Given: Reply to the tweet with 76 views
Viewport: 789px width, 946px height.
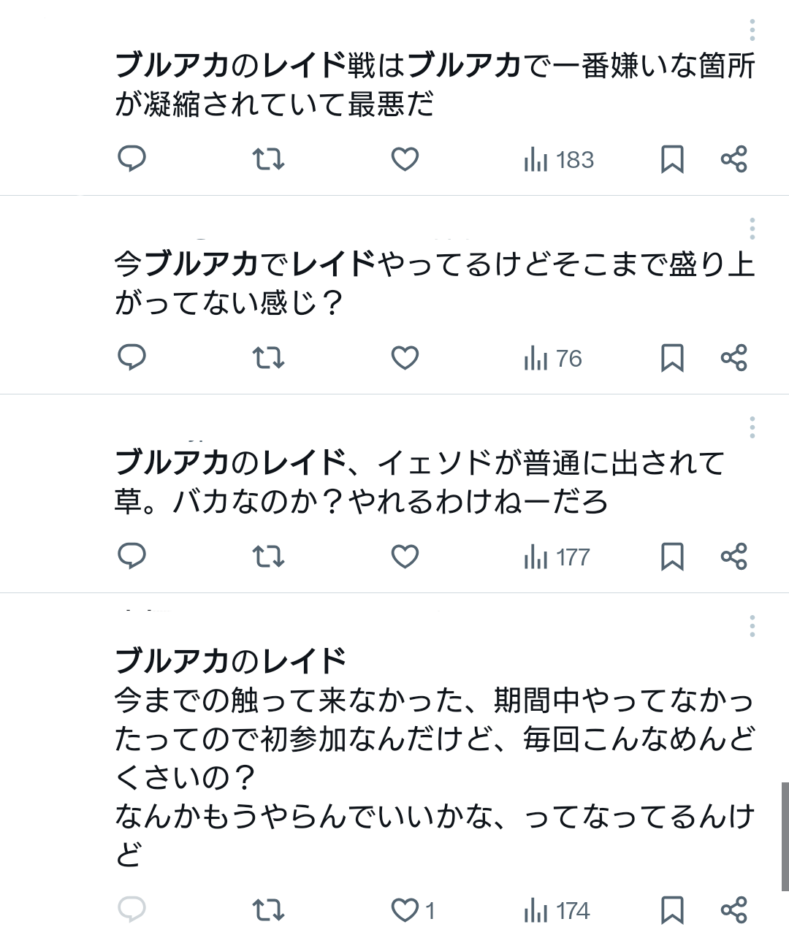Looking at the screenshot, I should pos(132,358).
